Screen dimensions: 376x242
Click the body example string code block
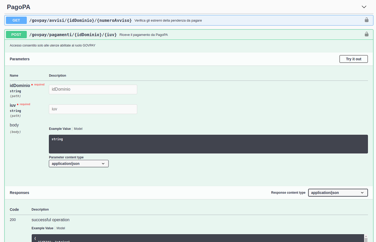point(208,144)
